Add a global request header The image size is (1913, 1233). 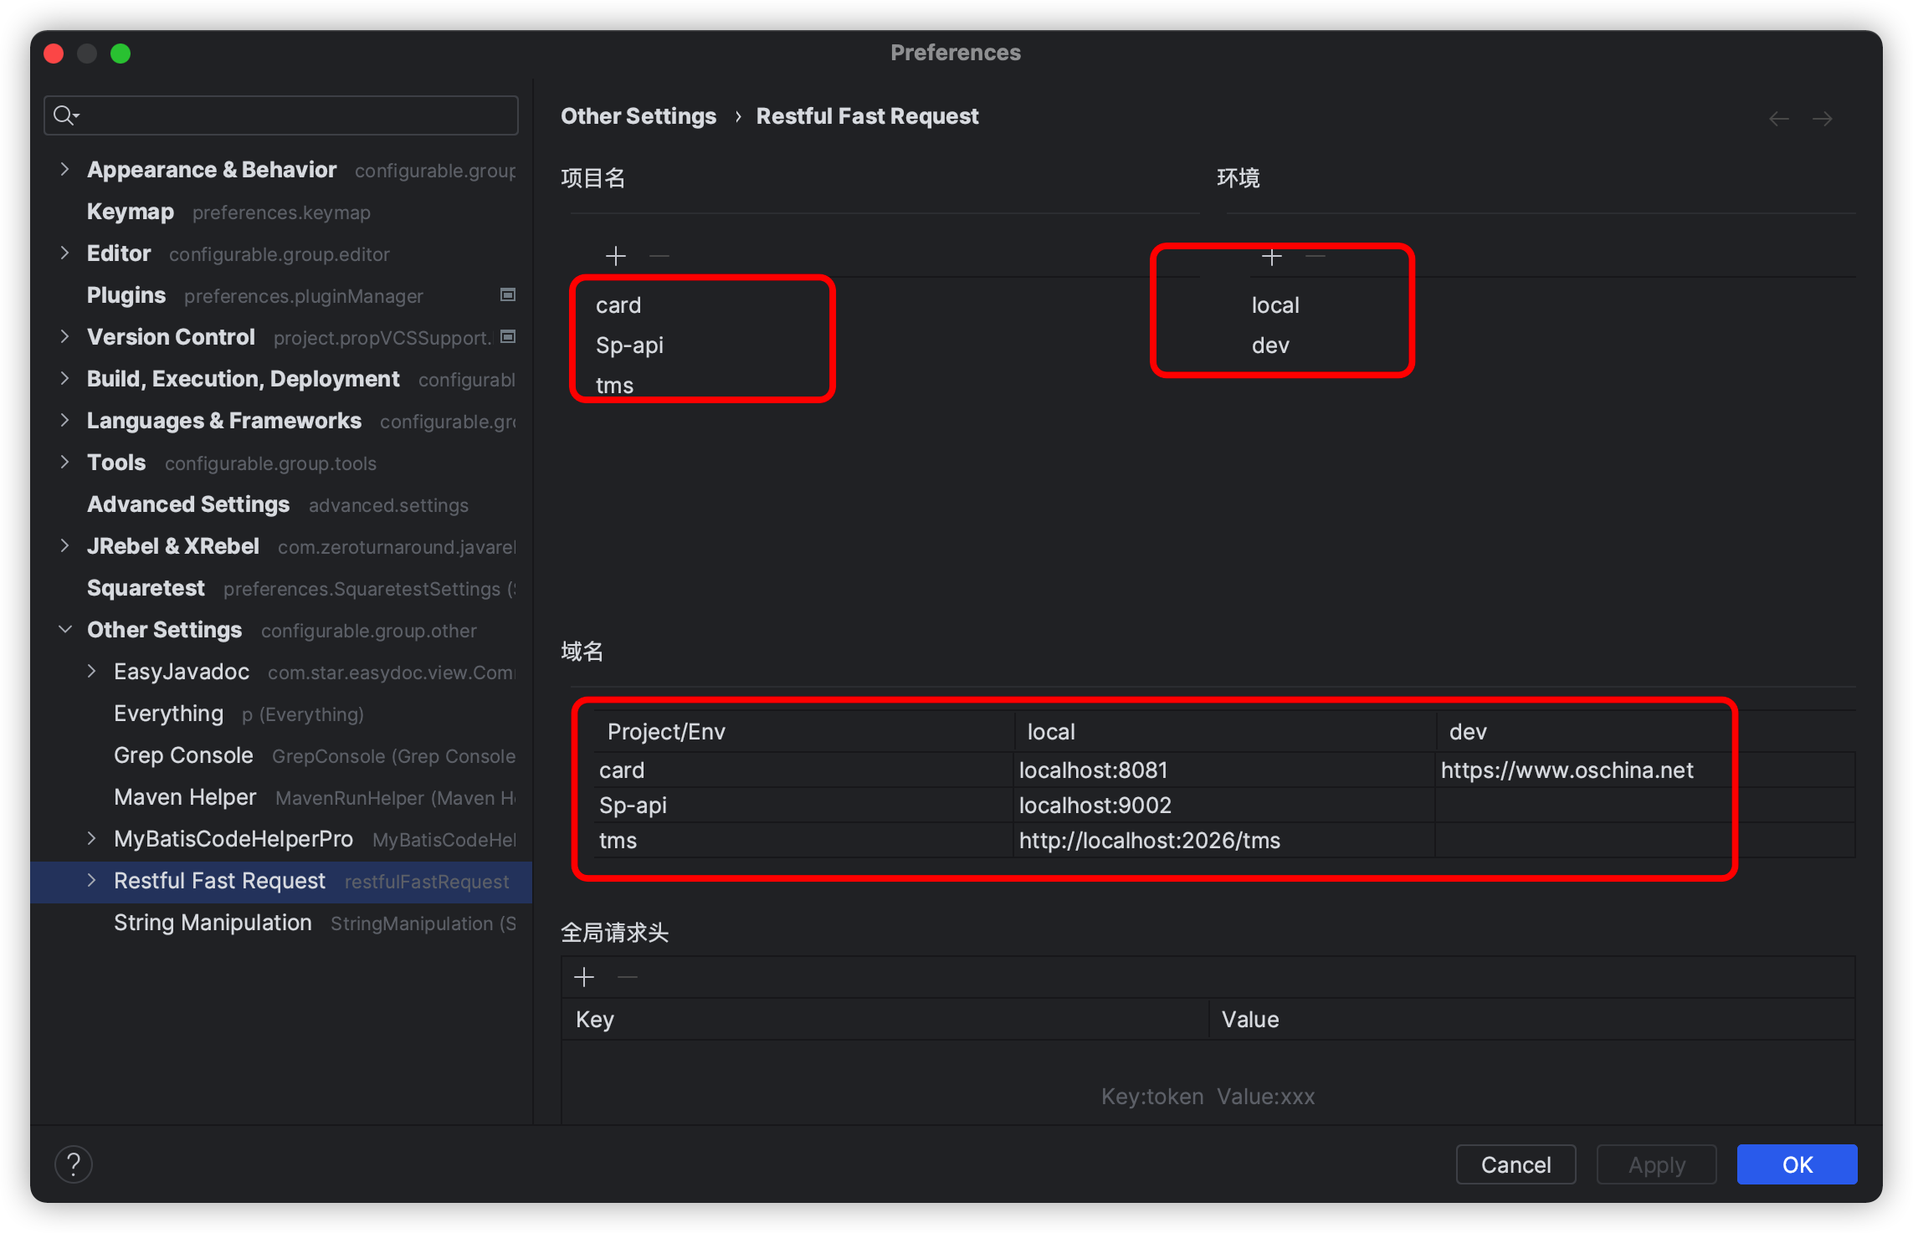tap(583, 976)
